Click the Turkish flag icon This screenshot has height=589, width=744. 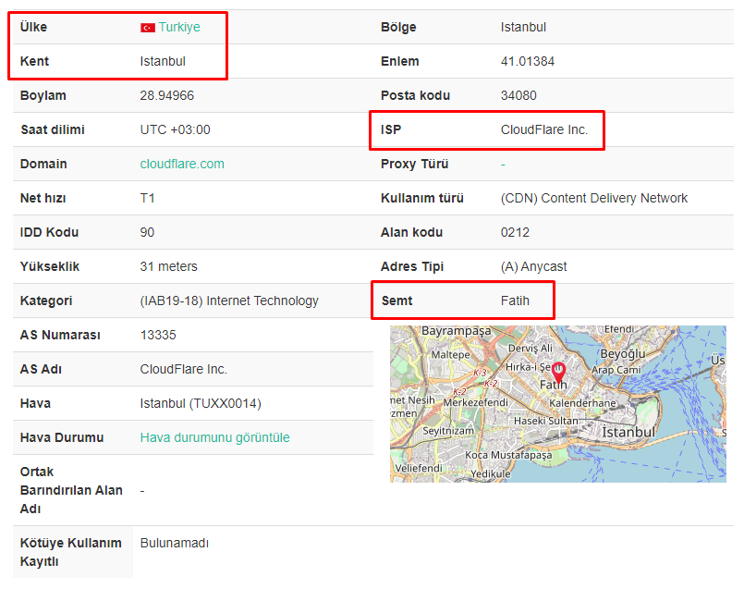[x=148, y=28]
